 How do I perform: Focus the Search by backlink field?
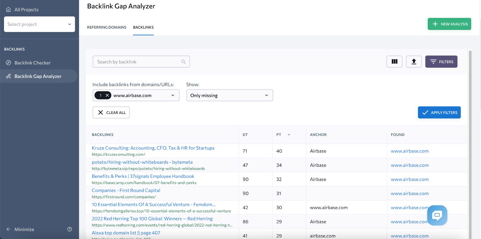141,62
